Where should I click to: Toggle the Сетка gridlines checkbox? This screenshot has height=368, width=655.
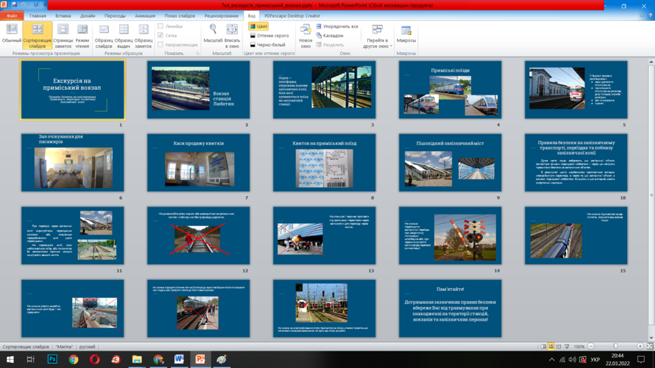[x=160, y=35]
